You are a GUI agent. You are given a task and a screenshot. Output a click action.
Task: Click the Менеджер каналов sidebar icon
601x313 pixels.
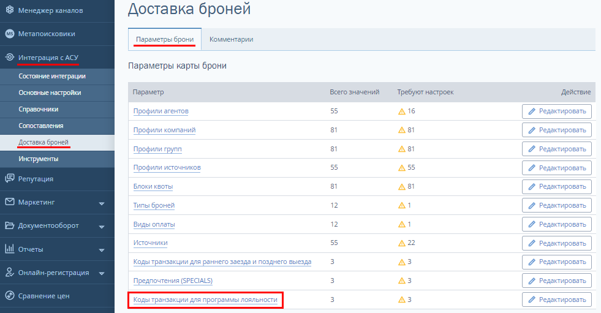point(10,10)
